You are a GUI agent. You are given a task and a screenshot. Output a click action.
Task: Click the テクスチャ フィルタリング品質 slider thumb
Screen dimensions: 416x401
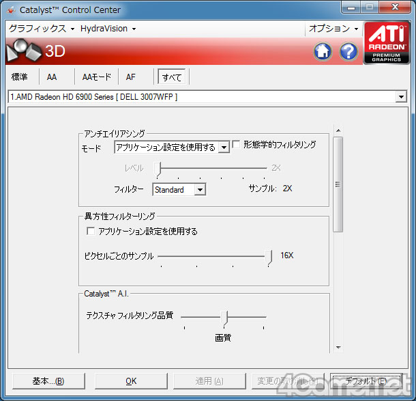click(x=224, y=318)
